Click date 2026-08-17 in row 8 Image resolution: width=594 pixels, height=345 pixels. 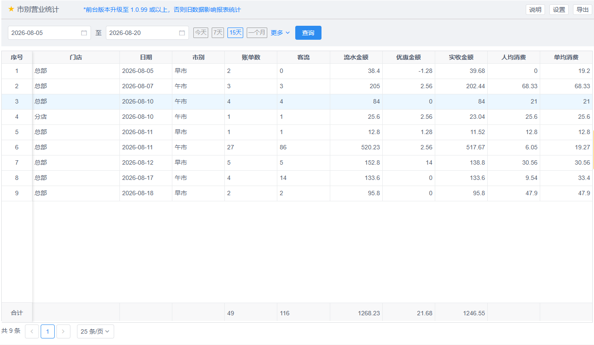[x=138, y=178]
